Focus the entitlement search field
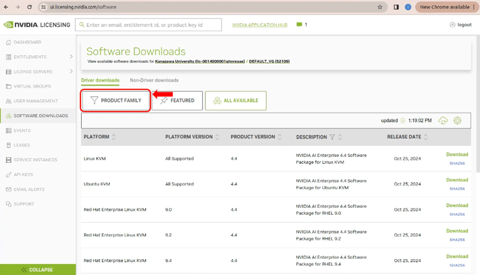 pyautogui.click(x=148, y=25)
